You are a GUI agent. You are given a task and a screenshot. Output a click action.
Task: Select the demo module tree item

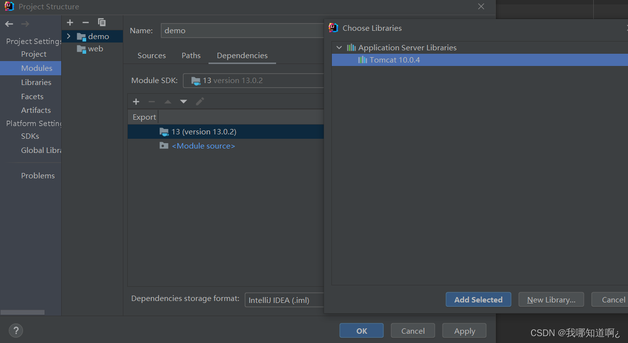(93, 36)
